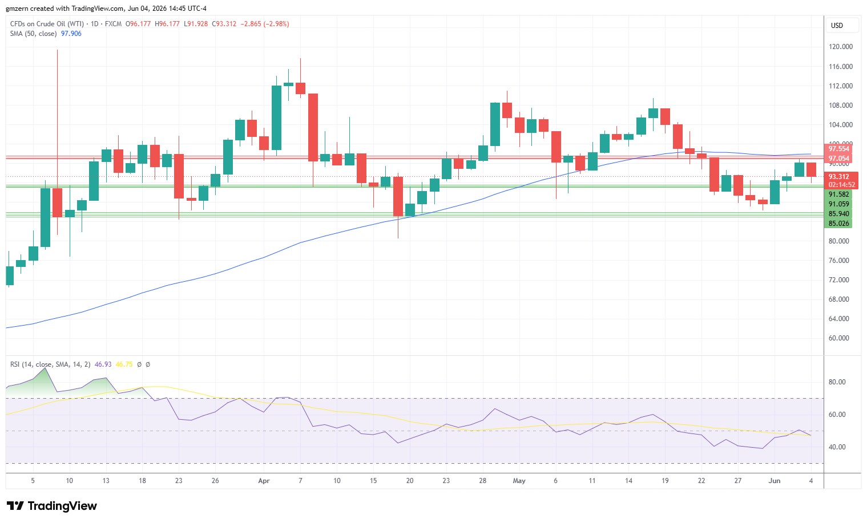
Task: Select the SMA (50, close) indicator legend
Action: point(33,34)
